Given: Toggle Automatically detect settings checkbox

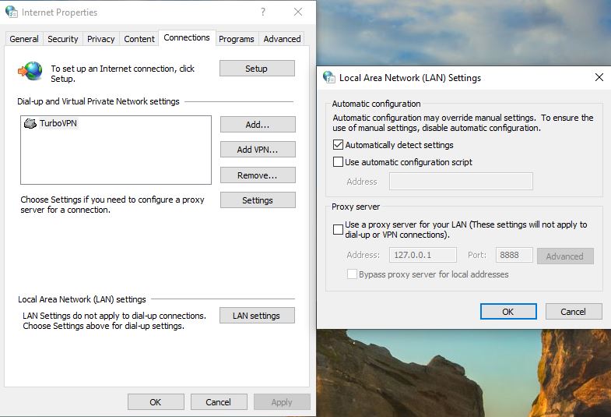Looking at the screenshot, I should point(338,145).
